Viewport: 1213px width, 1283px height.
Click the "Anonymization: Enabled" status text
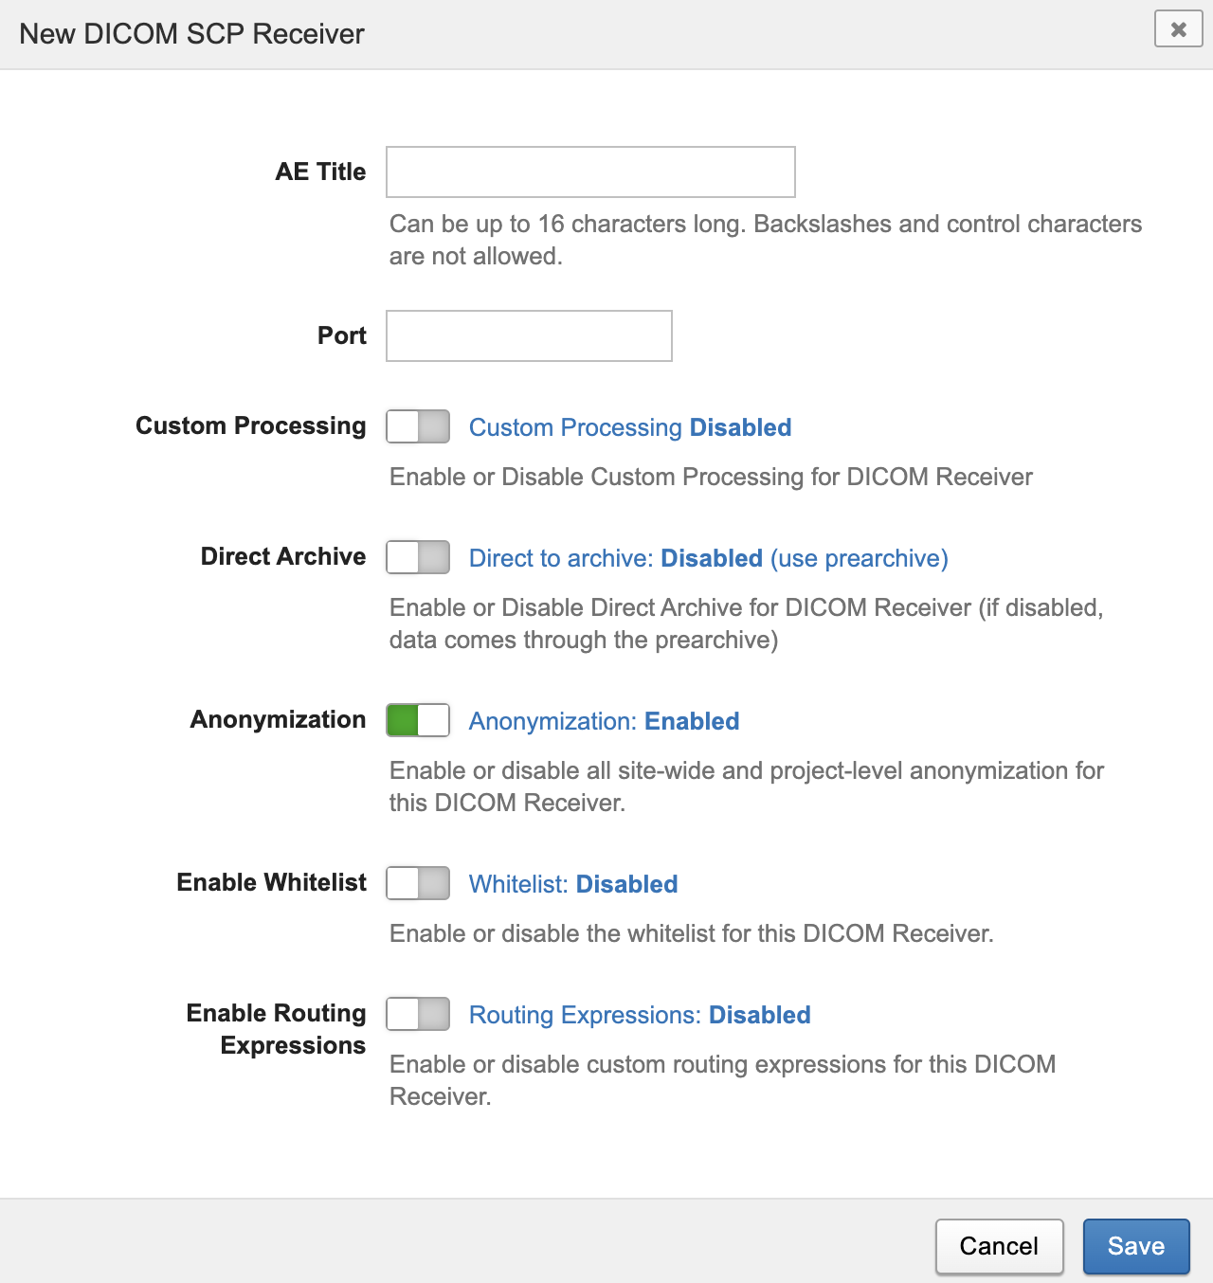tap(604, 721)
